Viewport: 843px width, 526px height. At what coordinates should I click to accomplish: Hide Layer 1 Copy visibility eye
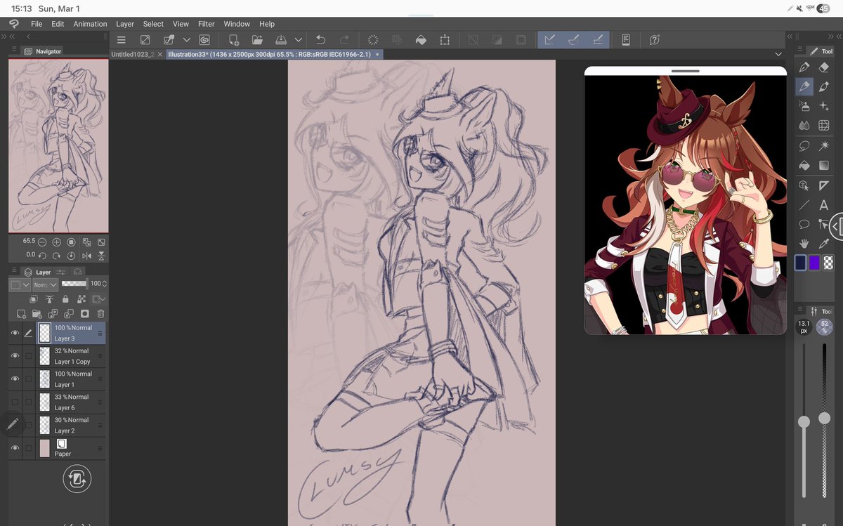pyautogui.click(x=15, y=356)
